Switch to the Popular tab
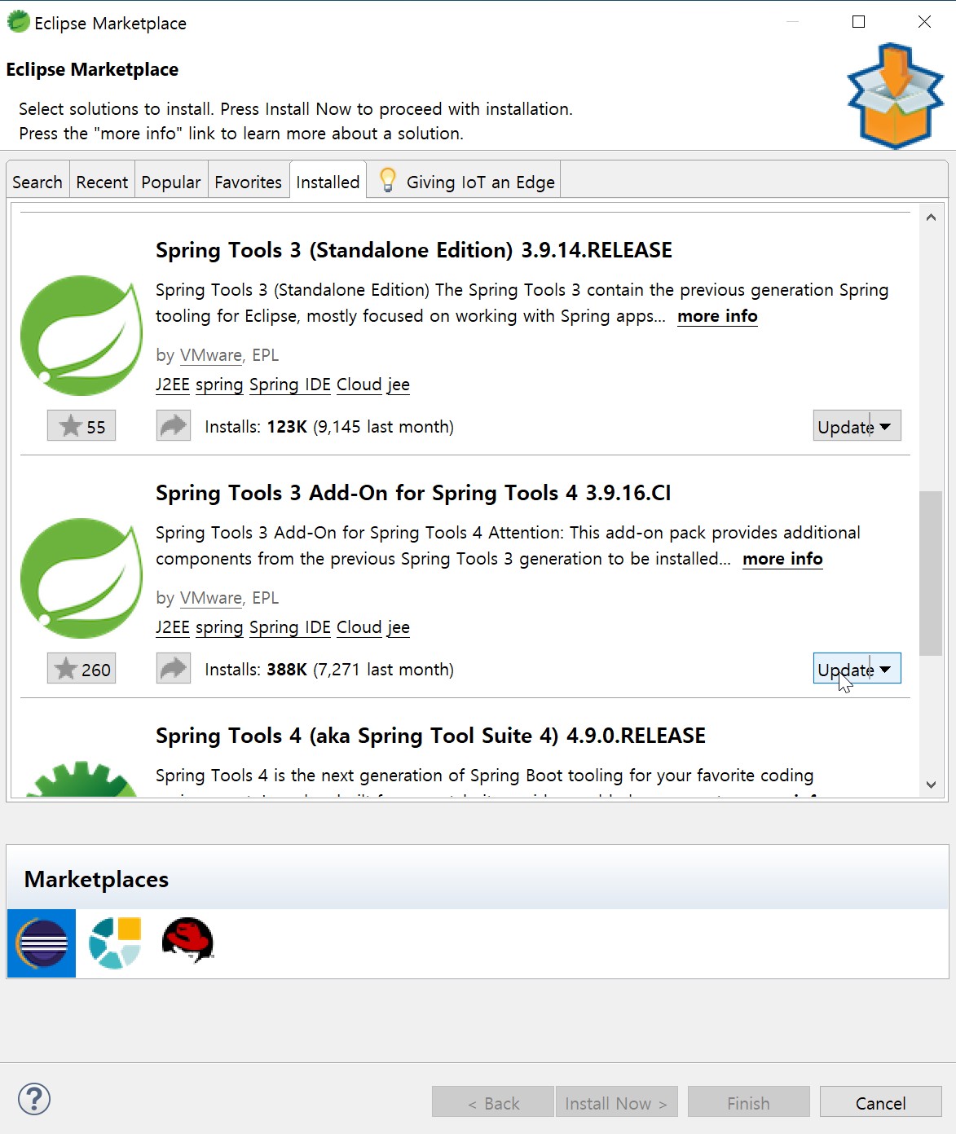Viewport: 956px width, 1134px height. point(171,182)
